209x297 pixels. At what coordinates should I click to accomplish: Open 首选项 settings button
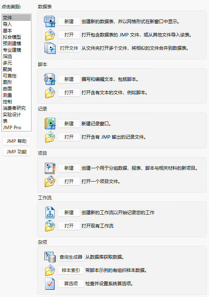coord(71,284)
